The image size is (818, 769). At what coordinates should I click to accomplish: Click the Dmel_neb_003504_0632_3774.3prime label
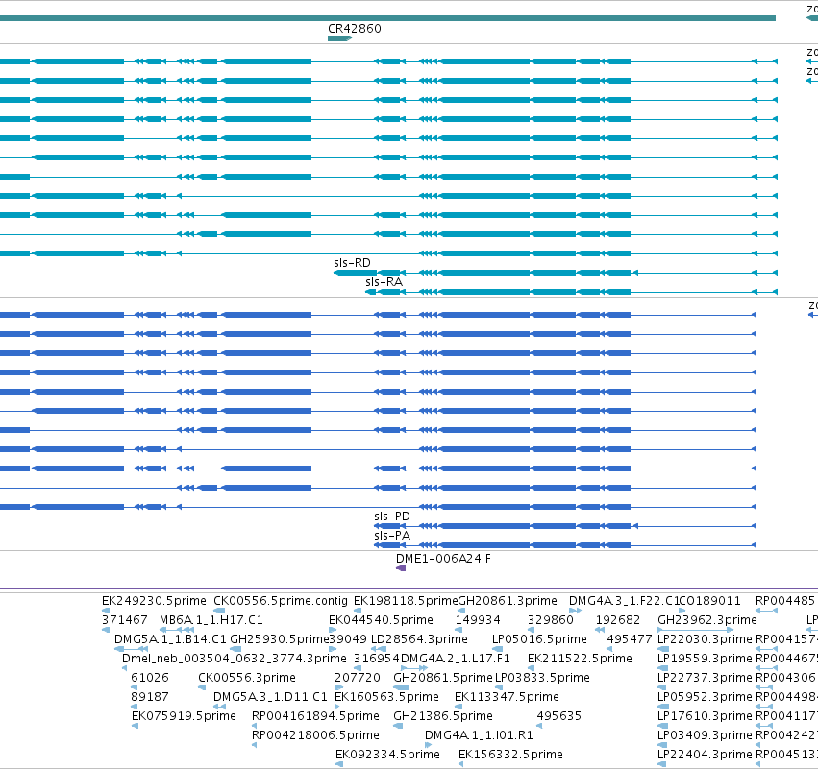click(235, 659)
